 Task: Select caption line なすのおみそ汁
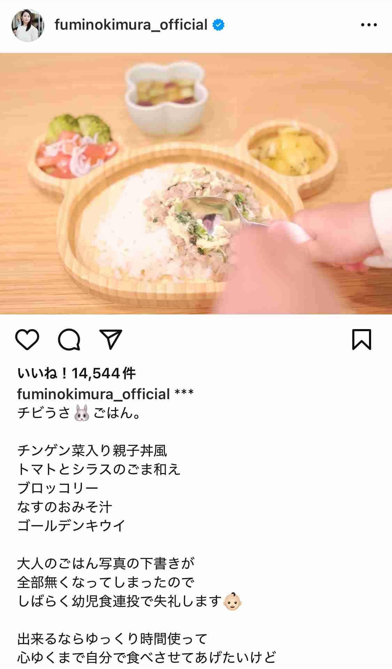[64, 507]
